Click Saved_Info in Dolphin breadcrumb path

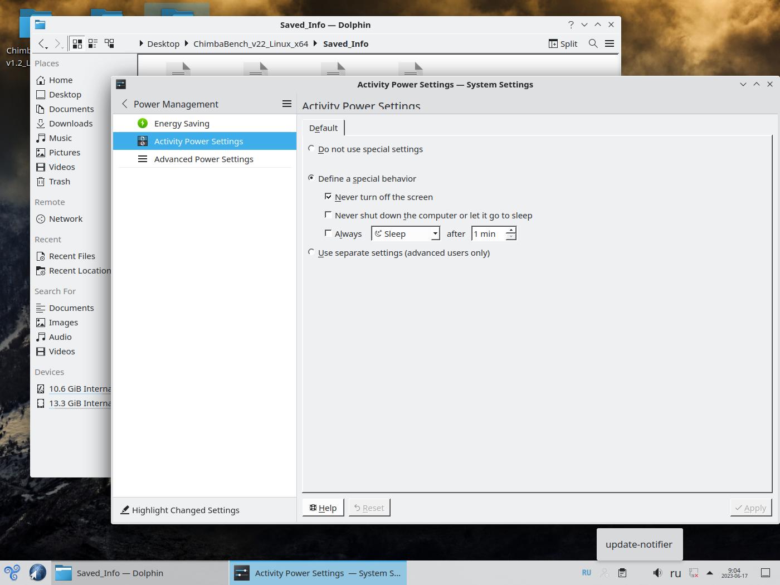click(345, 43)
